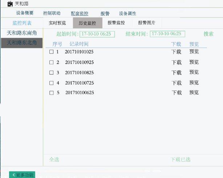Toggle the checkbox for record 2
This screenshot has height=178, width=223.
(x=51, y=62)
